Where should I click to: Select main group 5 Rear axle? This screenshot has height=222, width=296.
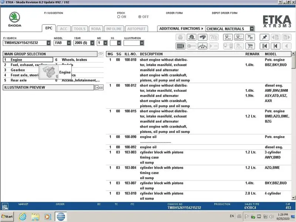pos(28,80)
